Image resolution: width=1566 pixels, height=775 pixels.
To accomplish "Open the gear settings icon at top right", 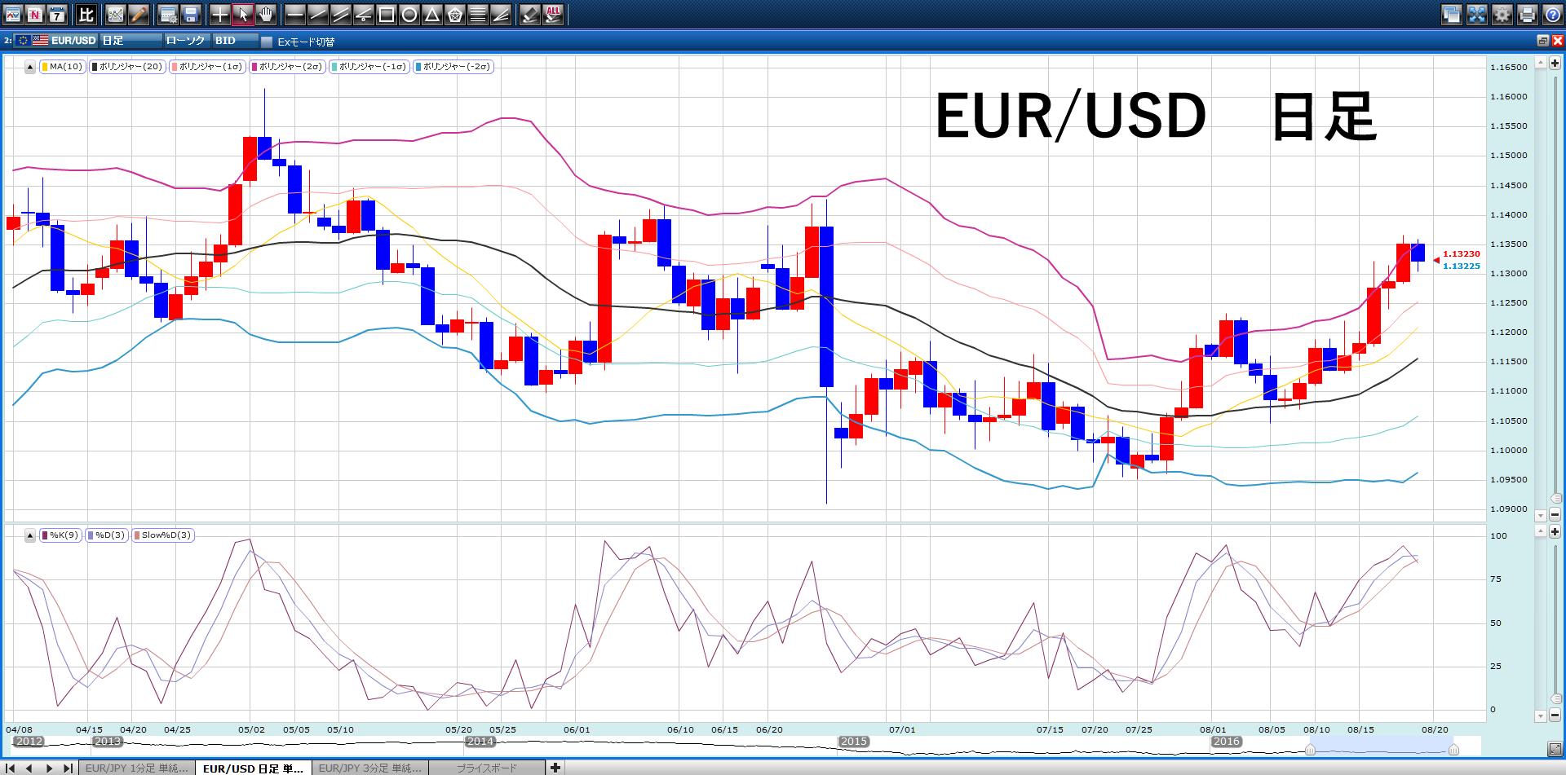I will [x=1502, y=14].
